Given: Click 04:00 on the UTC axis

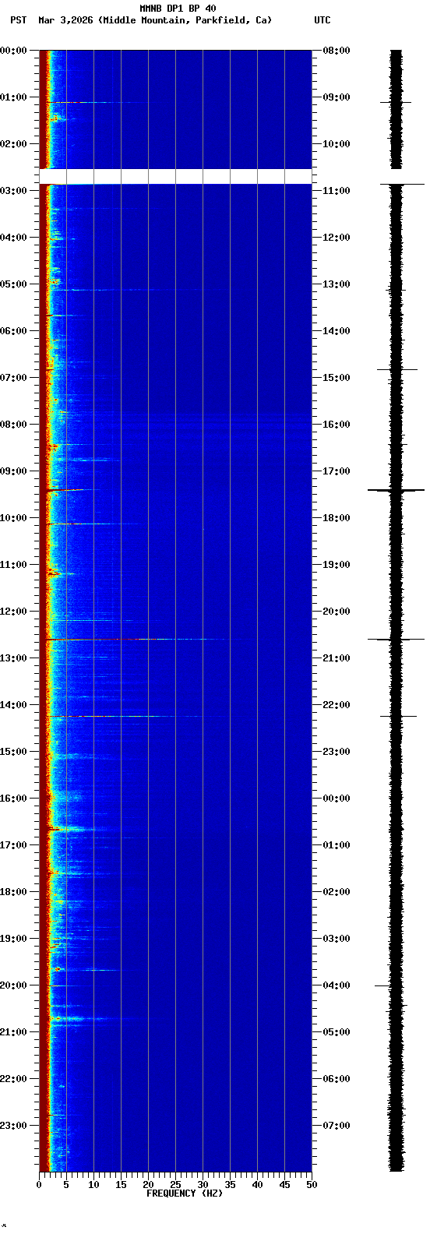Looking at the screenshot, I should 337,985.
